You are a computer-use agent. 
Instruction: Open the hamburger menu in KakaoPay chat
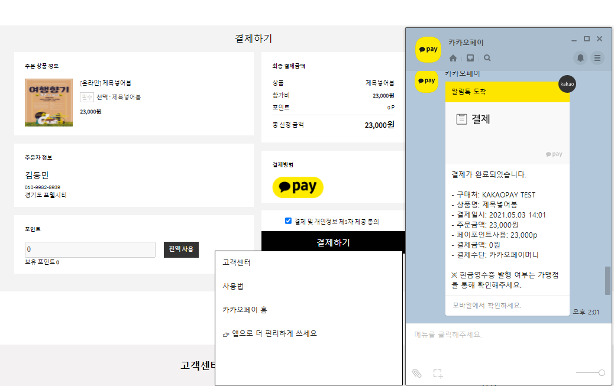tap(597, 58)
